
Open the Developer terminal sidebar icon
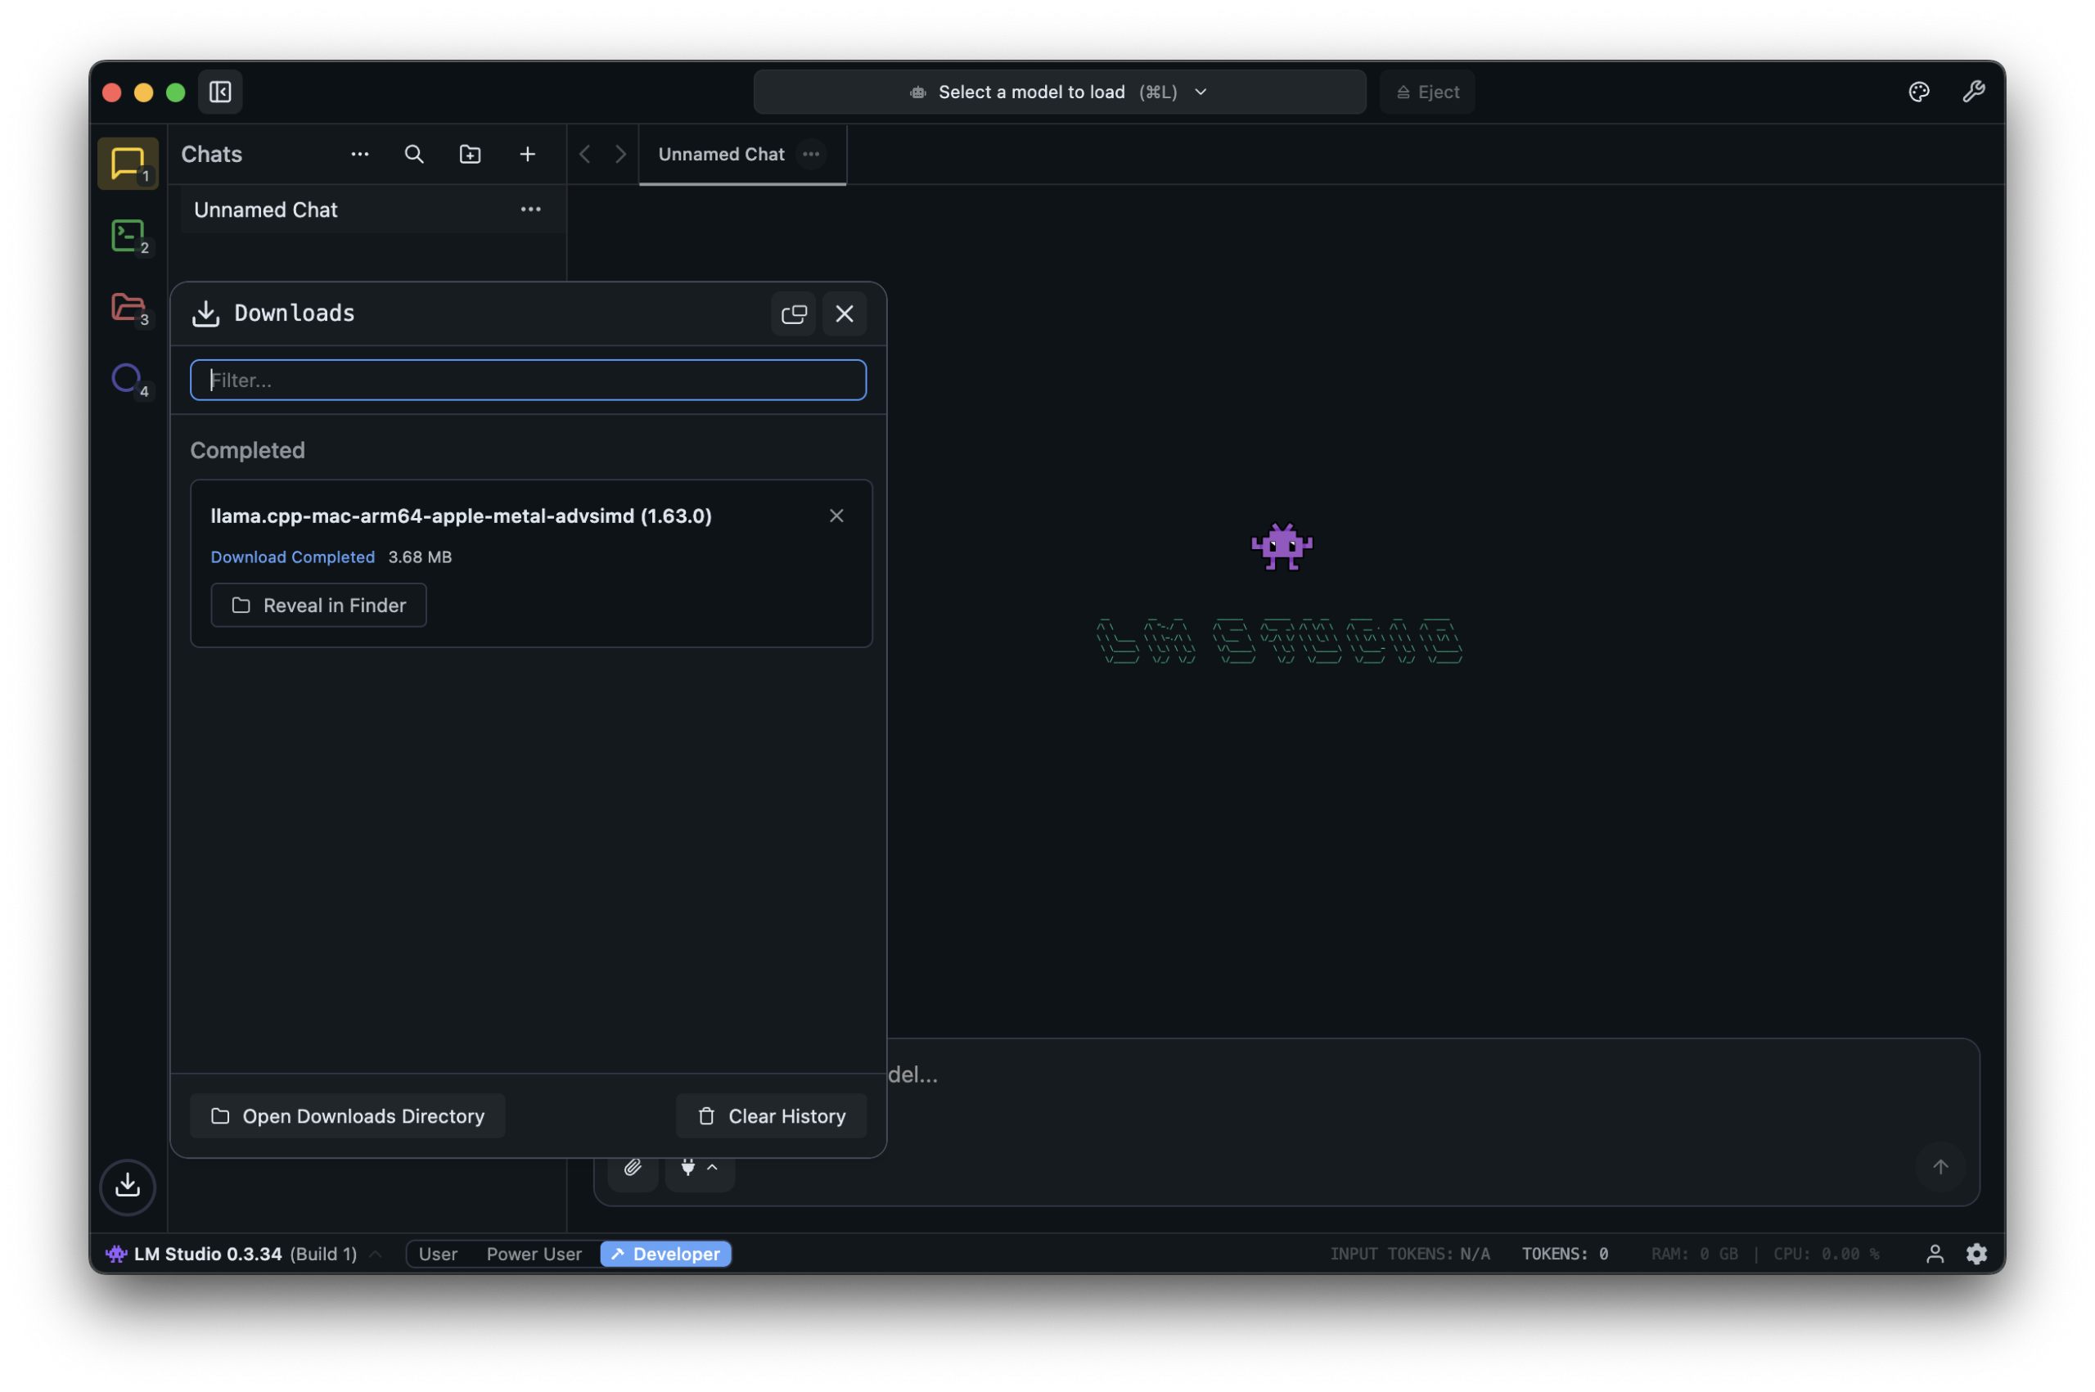coord(128,237)
